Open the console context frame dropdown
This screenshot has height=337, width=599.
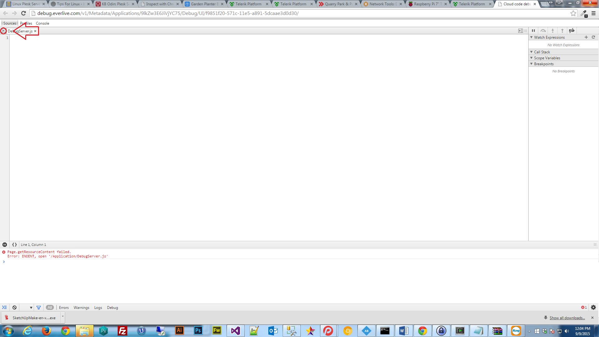(x=31, y=308)
